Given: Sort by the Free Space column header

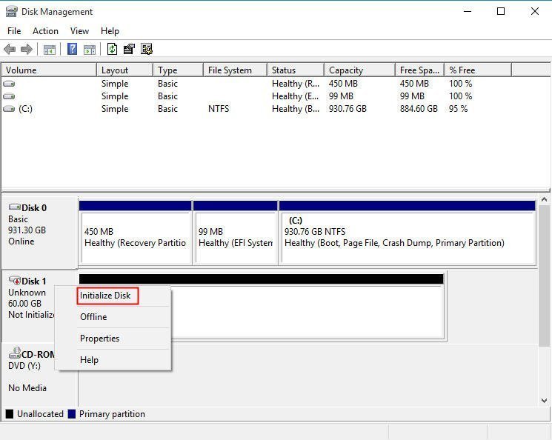Looking at the screenshot, I should coord(419,70).
